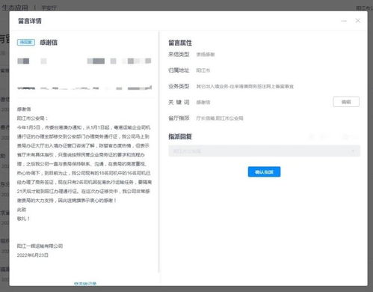Image resolution: width=373 pixels, height=292 pixels.
Task: Close the 留言详情 dialog
Action: (358, 21)
